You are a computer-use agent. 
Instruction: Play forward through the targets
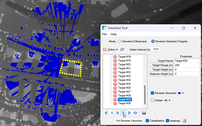pos(124,113)
